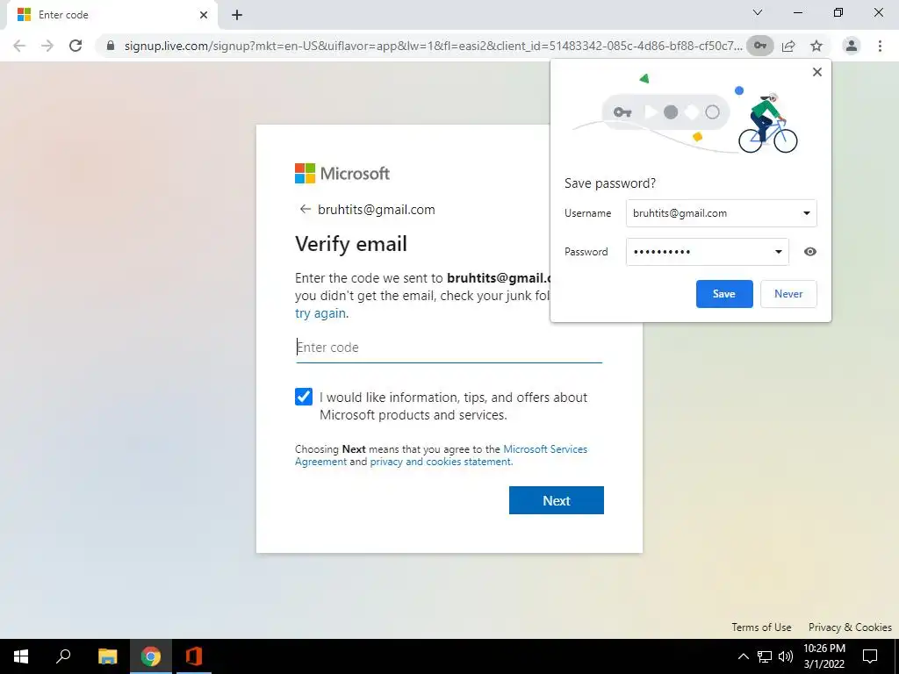
Task: Click the Chrome taskbar icon
Action: pos(151,656)
